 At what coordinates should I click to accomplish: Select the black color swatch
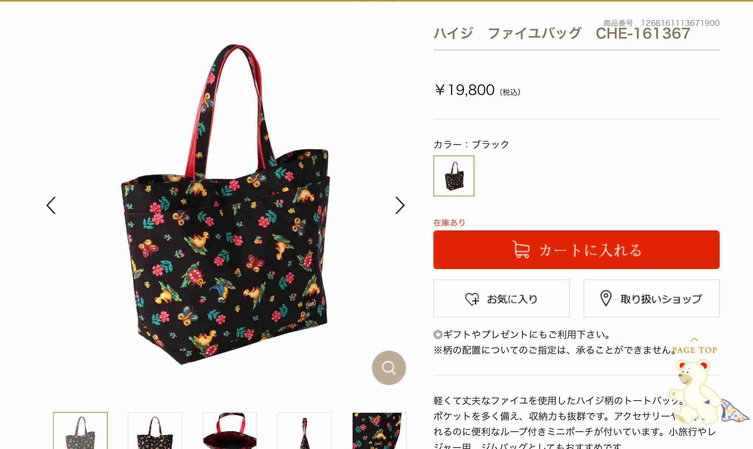(x=454, y=176)
